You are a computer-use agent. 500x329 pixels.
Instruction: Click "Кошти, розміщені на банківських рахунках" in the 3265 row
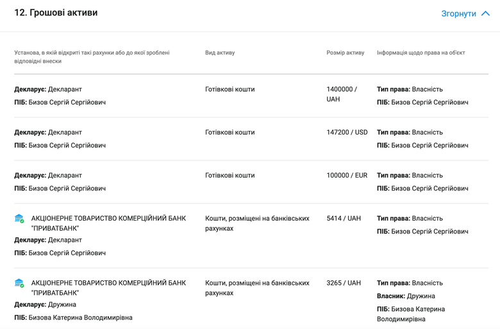[x=257, y=288]
